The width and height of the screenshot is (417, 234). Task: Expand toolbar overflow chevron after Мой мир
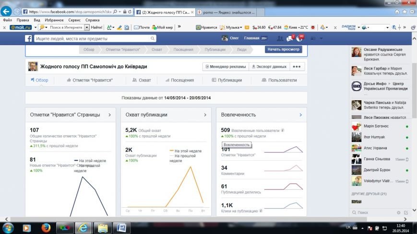point(179,26)
